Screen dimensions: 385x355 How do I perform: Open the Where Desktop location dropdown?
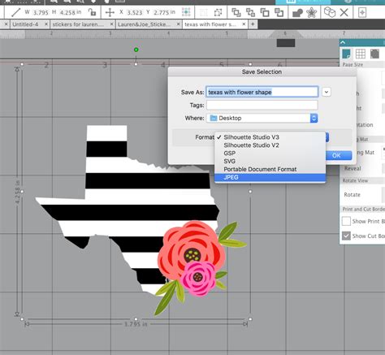coord(262,118)
